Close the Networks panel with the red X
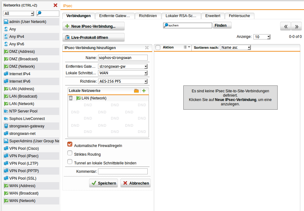Screen dimensions: 304x211 pyautogui.click(x=55, y=5)
